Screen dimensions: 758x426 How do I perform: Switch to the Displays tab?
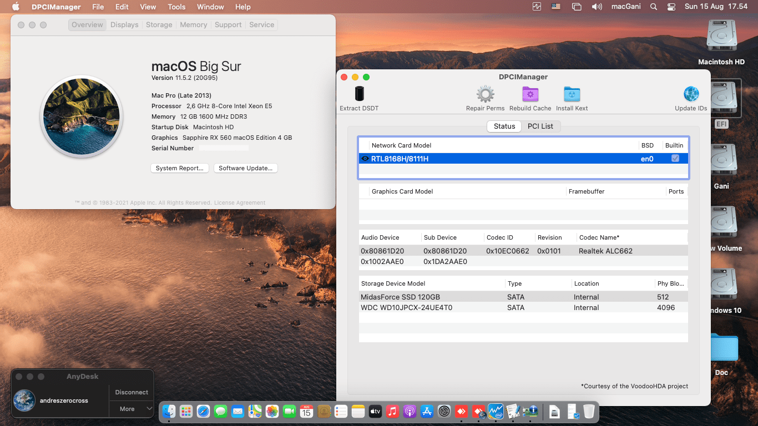[124, 25]
